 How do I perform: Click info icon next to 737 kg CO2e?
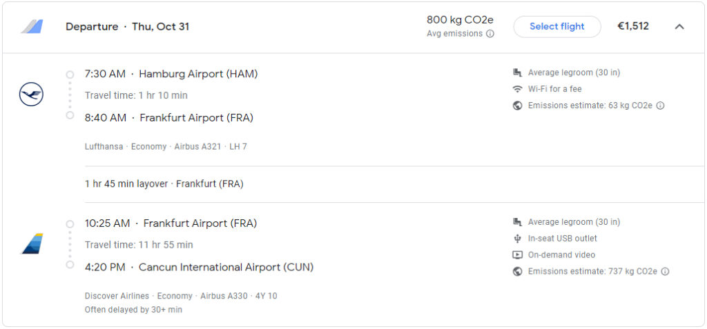[x=665, y=272]
